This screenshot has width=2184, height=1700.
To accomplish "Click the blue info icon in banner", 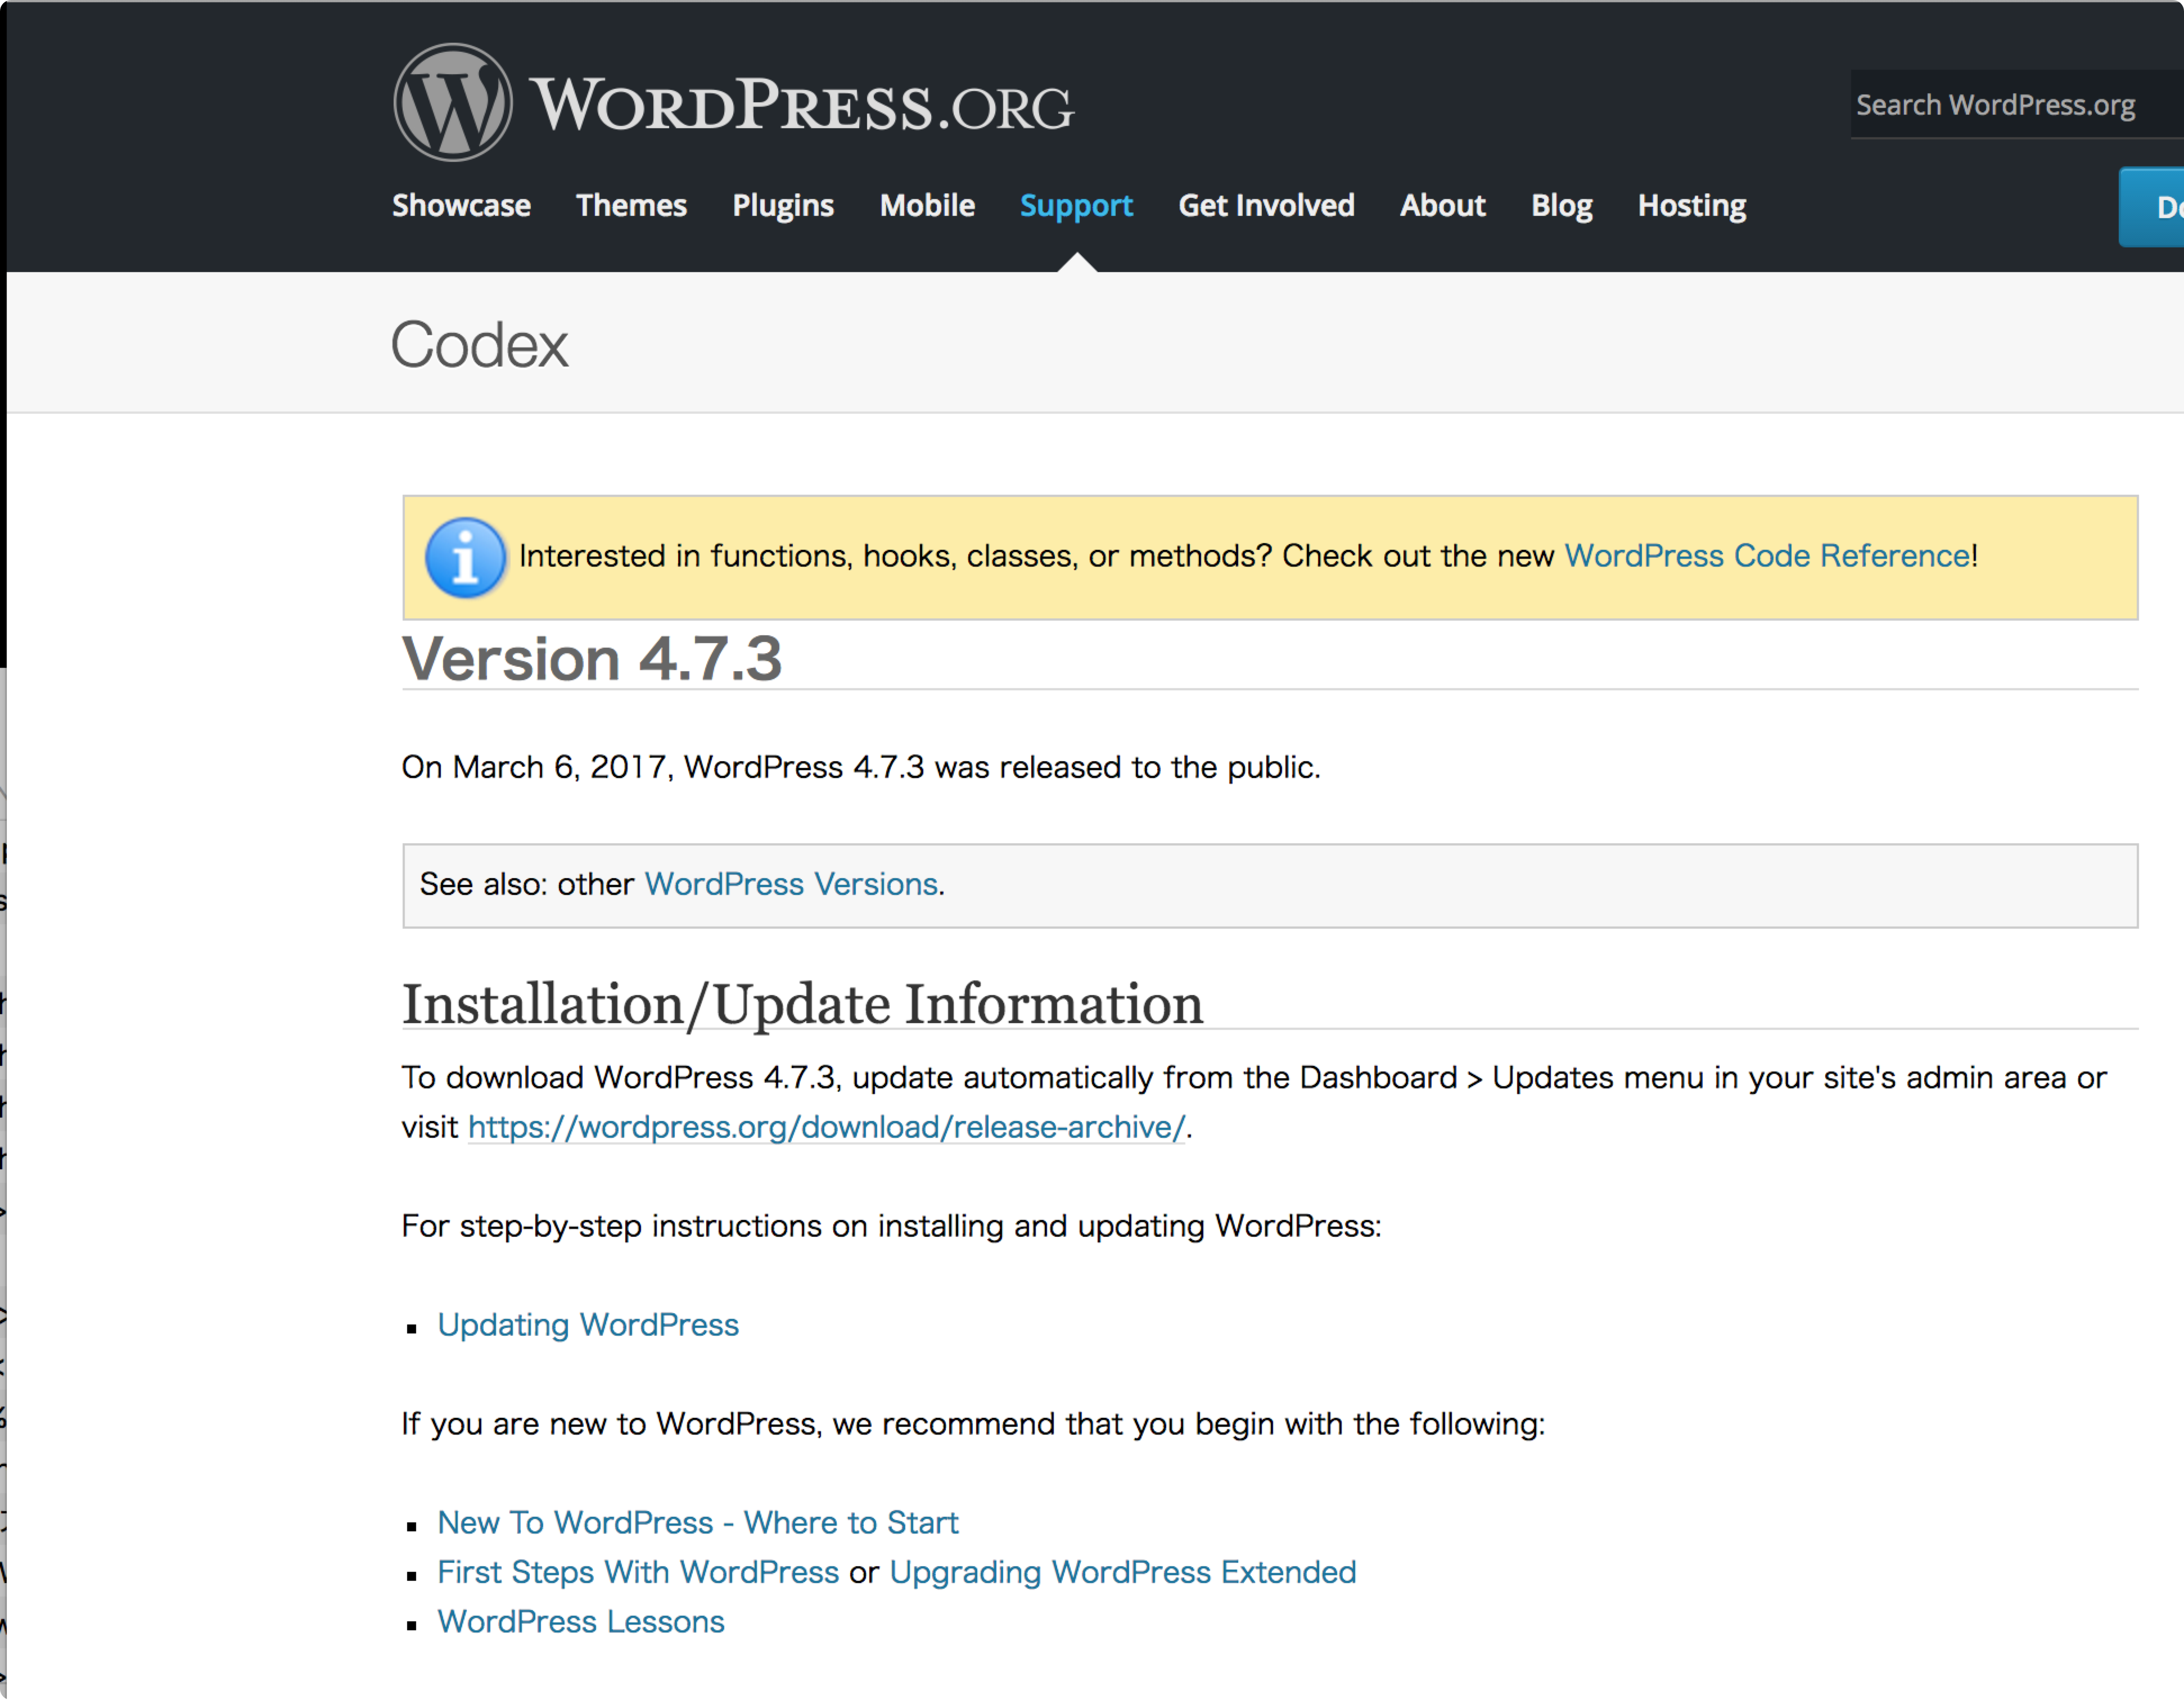I will pyautogui.click(x=465, y=558).
